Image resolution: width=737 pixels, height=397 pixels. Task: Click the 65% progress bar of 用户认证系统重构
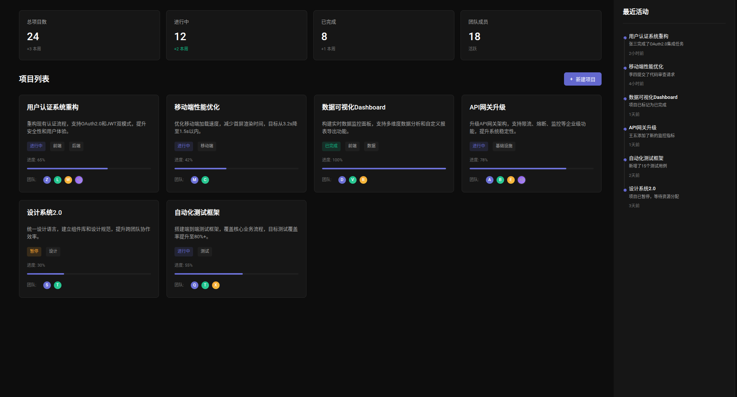89,169
